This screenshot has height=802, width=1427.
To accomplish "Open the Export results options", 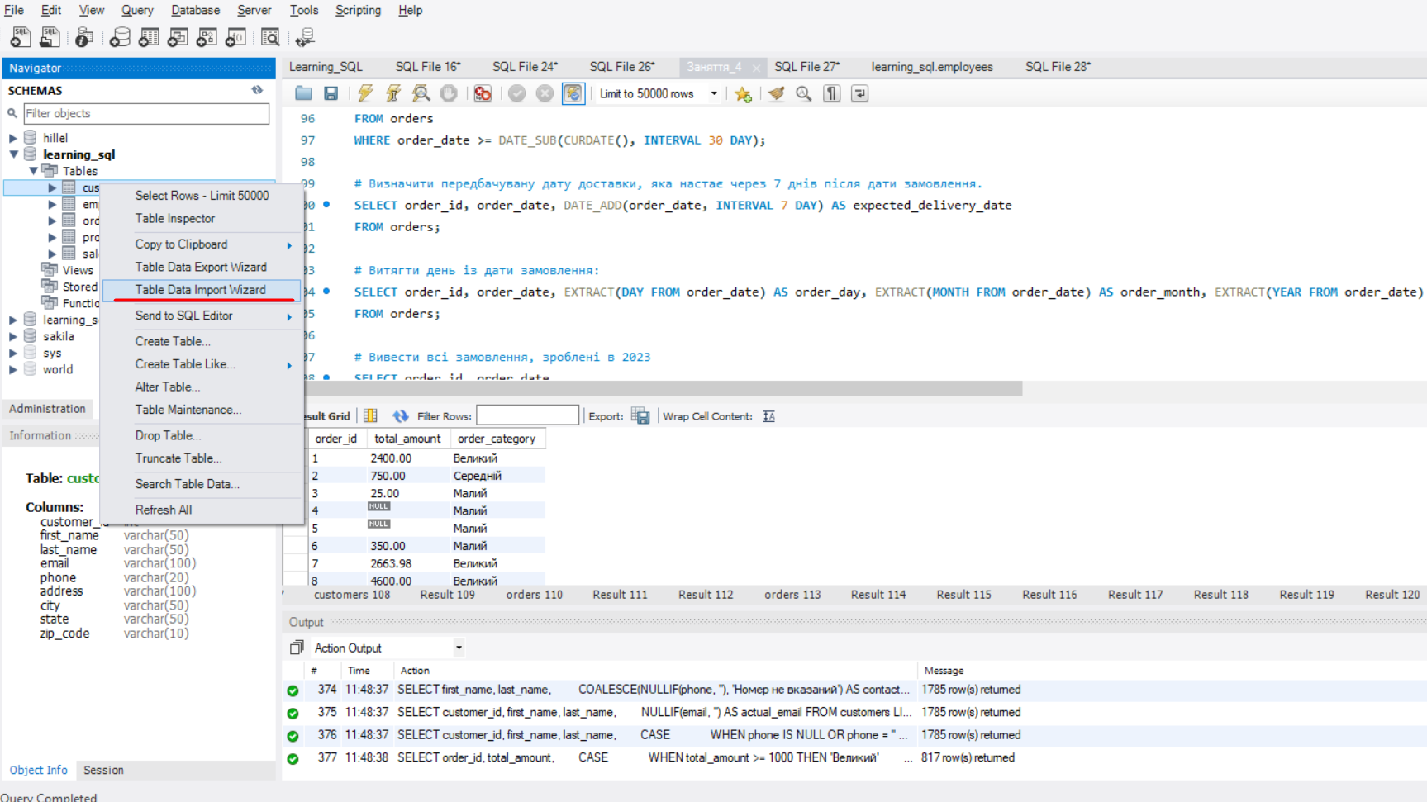I will coord(640,415).
